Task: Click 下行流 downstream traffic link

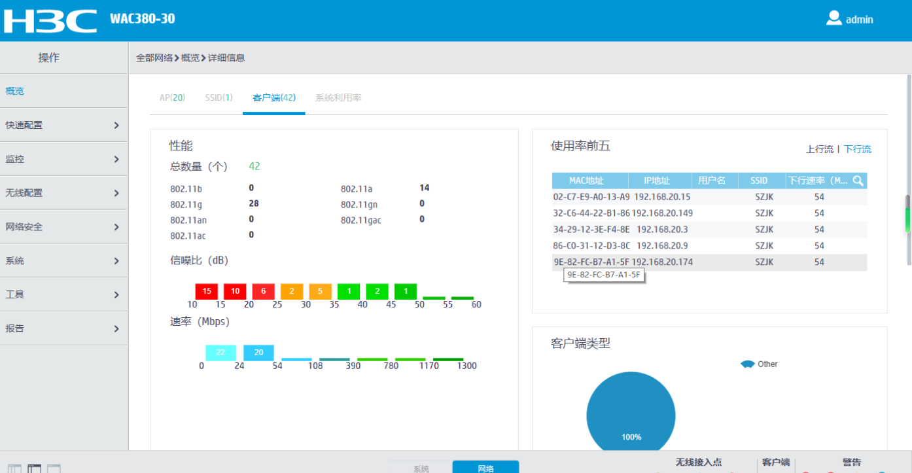Action: click(857, 149)
